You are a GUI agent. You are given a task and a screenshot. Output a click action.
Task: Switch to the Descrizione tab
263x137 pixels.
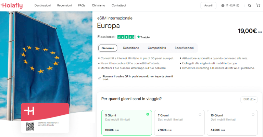pos(131,48)
